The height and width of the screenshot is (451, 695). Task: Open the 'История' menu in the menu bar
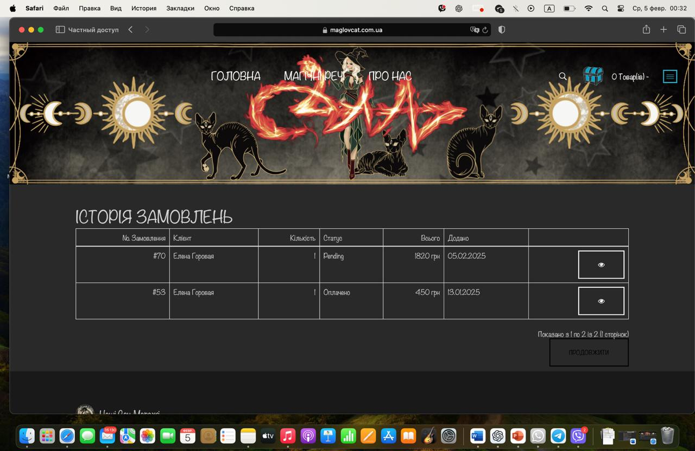pyautogui.click(x=143, y=9)
